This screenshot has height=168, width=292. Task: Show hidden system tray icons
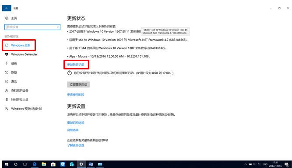point(246,164)
